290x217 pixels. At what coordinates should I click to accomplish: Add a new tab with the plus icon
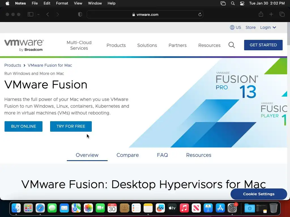pyautogui.click(x=271, y=14)
